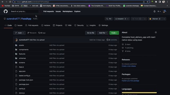The height and width of the screenshot is (95, 170).
Task: Open Explore in top navigation
Action: coord(77,11)
